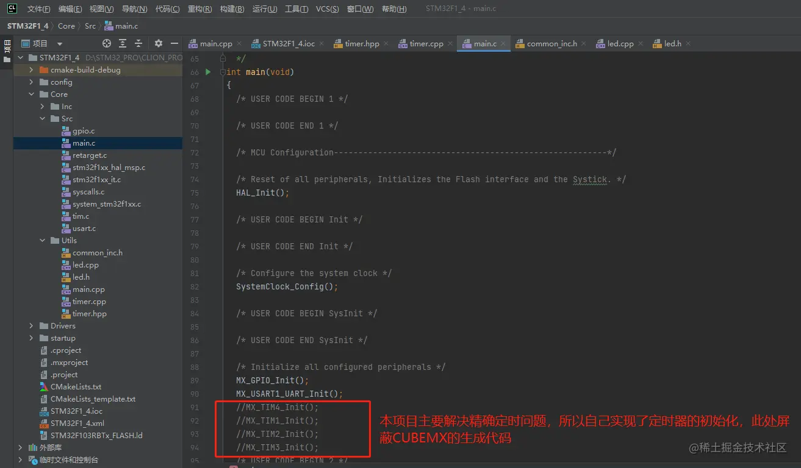Click STM32F1_4 in the breadcrumb bar
This screenshot has width=801, height=468.
28,26
